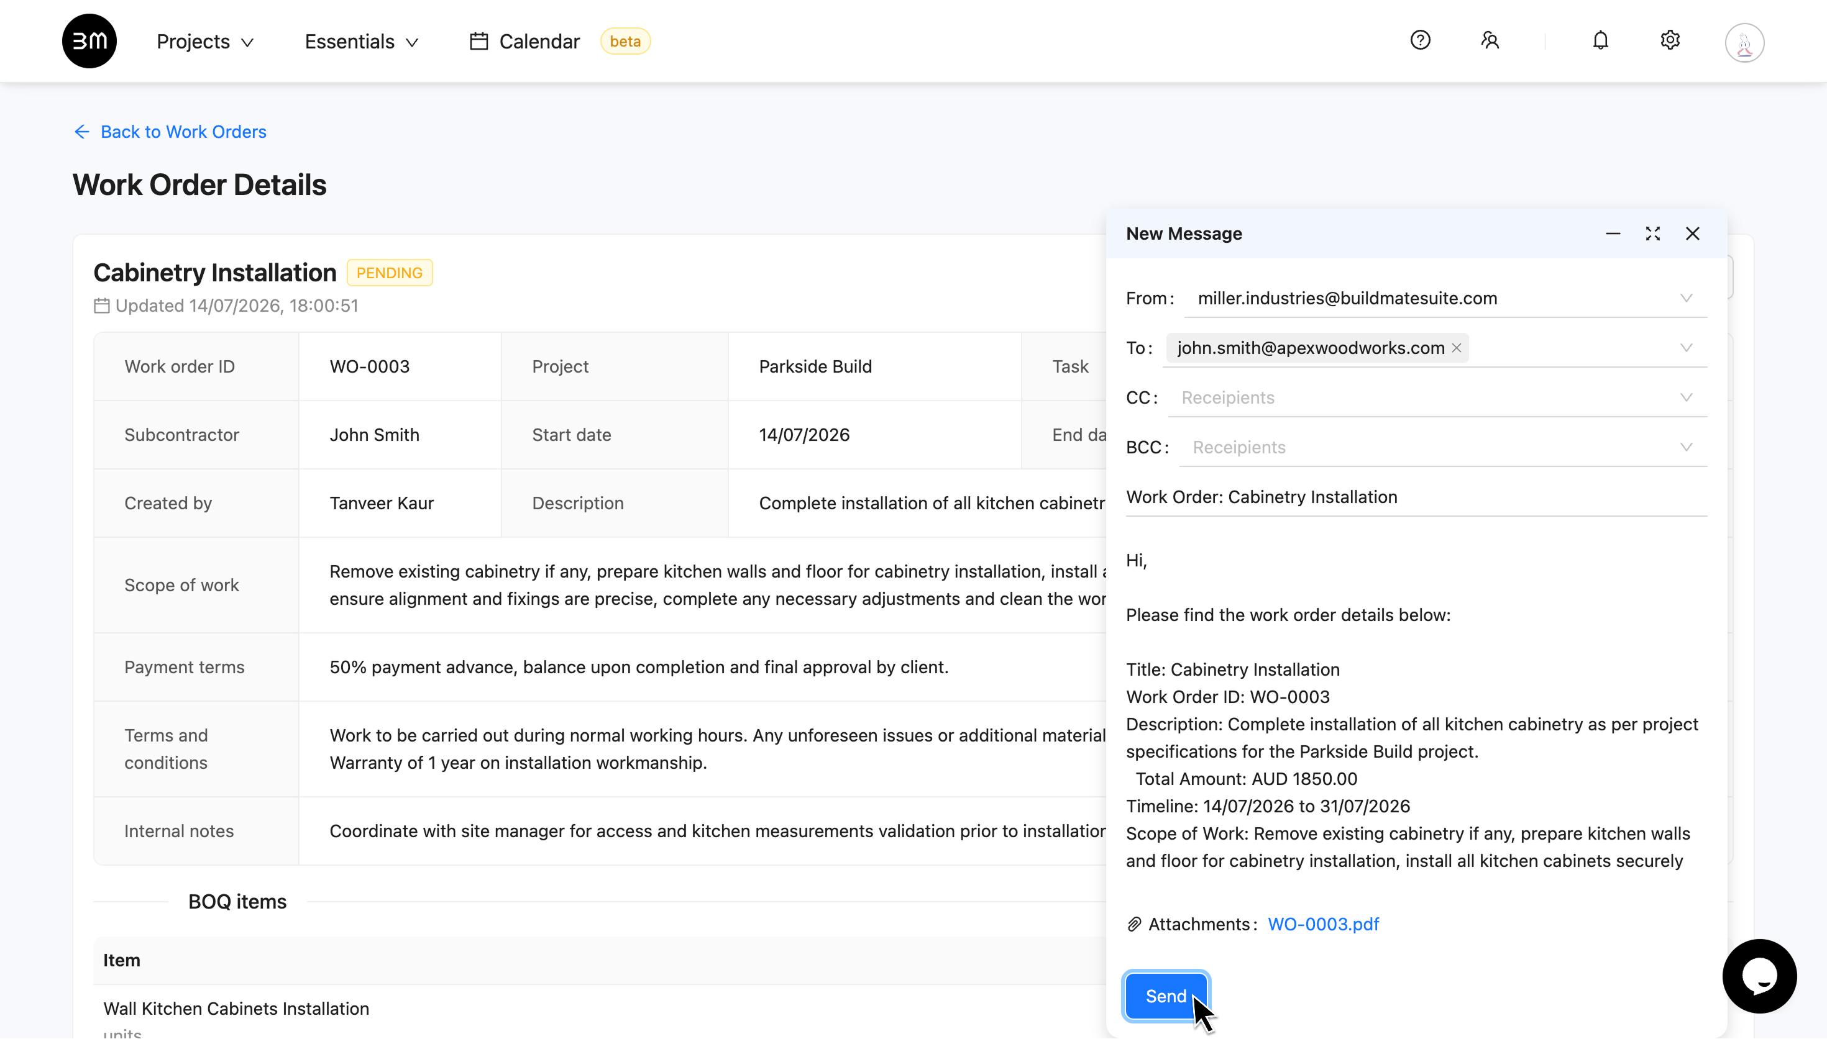Image resolution: width=1827 pixels, height=1039 pixels.
Task: Click the BM logo home icon
Action: 89,40
